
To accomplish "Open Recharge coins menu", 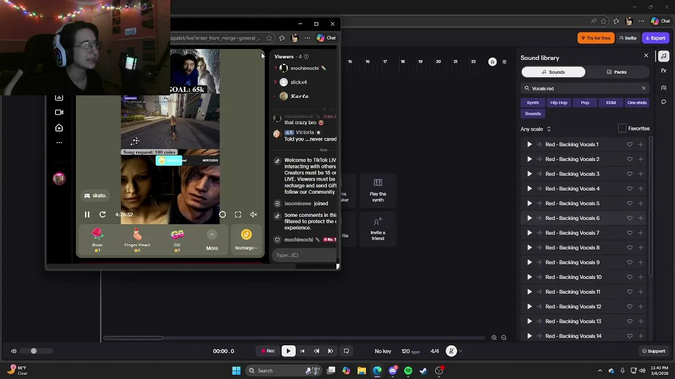I will (x=246, y=240).
